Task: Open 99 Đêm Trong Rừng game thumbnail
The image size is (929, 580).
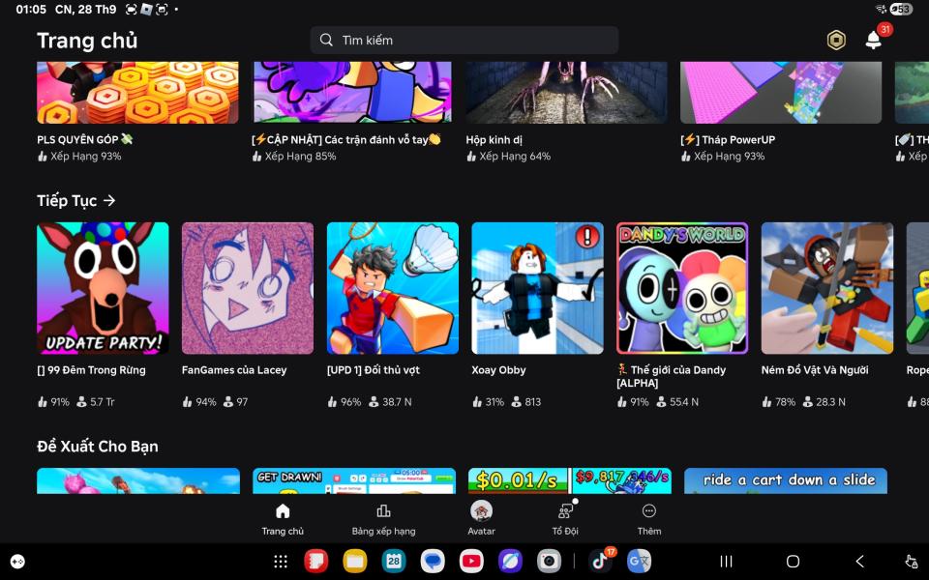Action: [103, 288]
